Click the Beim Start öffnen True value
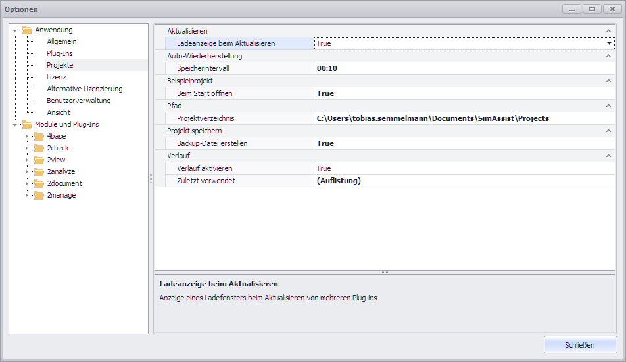This screenshot has width=626, height=362. pyautogui.click(x=464, y=93)
